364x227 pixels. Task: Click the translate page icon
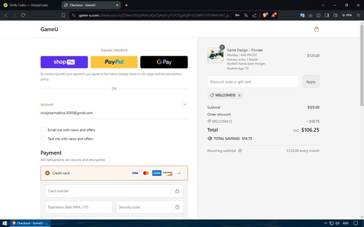(246, 15)
